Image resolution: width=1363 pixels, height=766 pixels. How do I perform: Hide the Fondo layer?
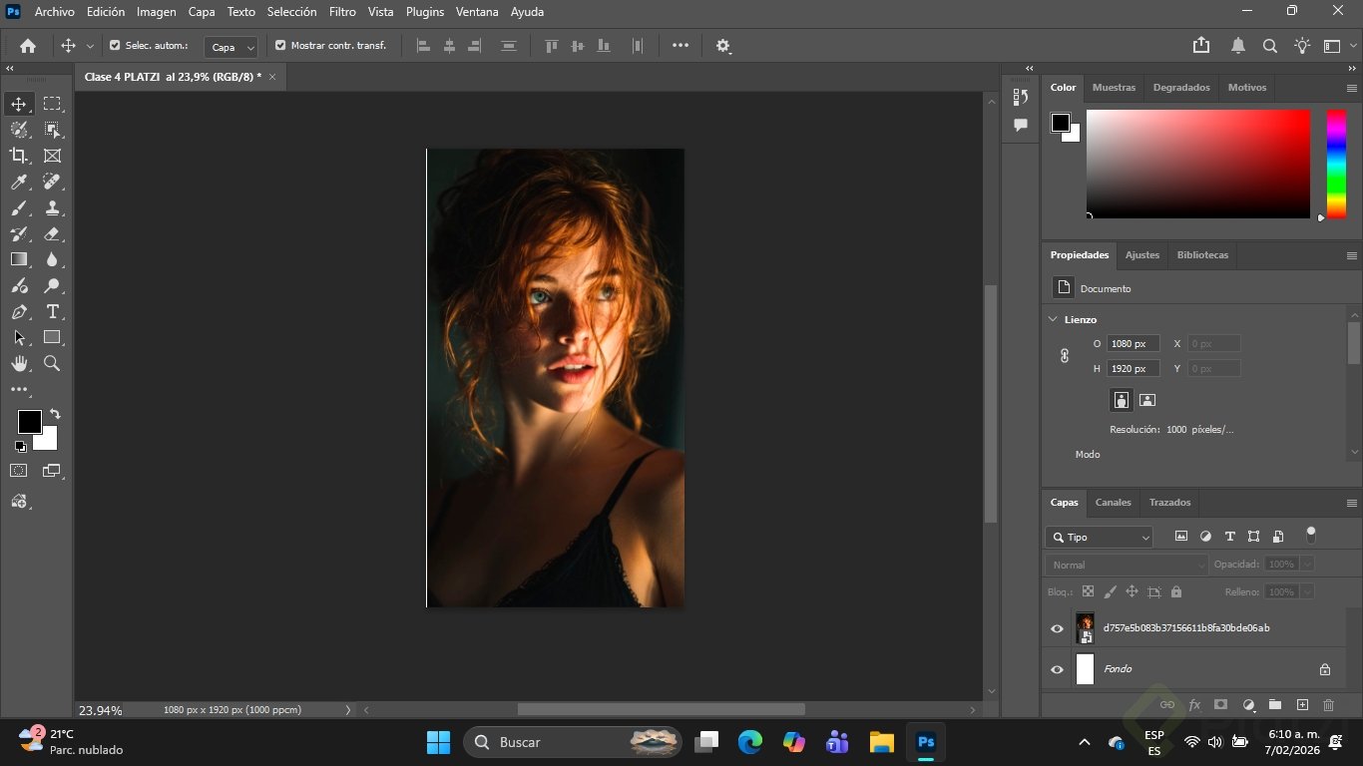[x=1057, y=669]
